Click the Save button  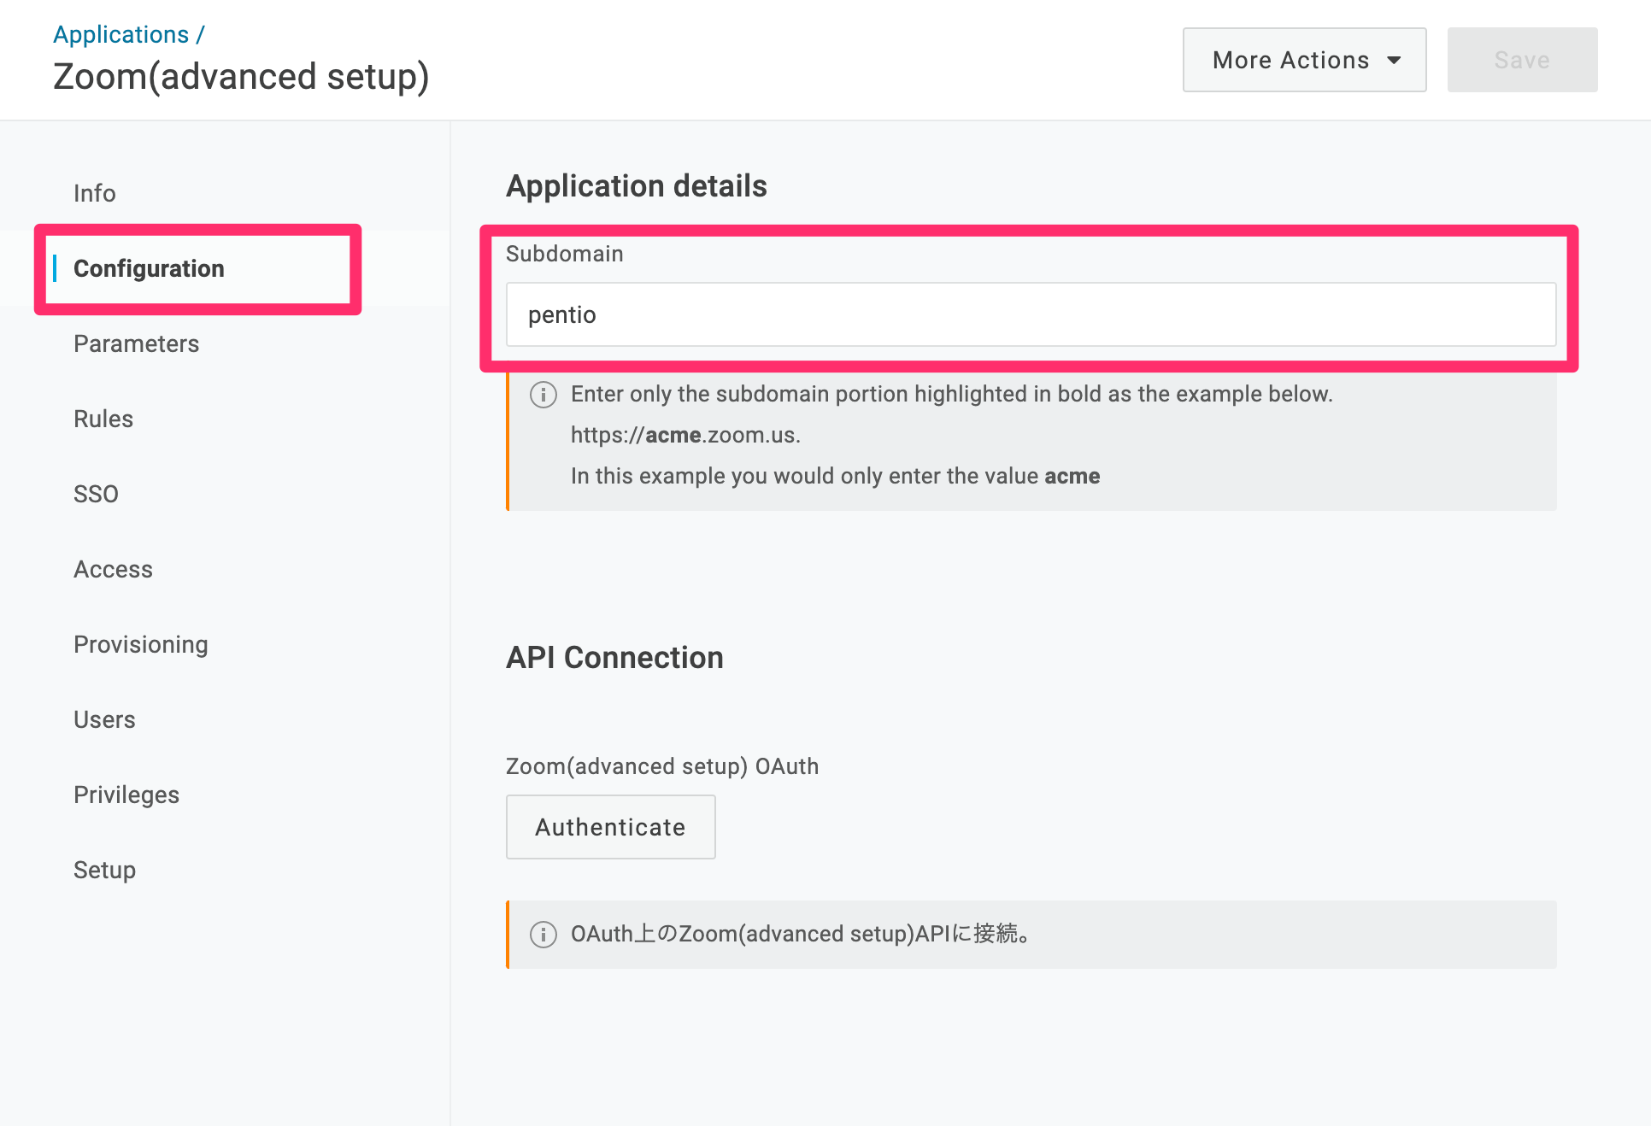1522,60
